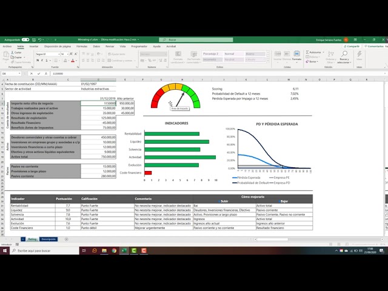This screenshot has height=291, width=388.
Task: Select the Bueno cell style
Action: [x=255, y=54]
